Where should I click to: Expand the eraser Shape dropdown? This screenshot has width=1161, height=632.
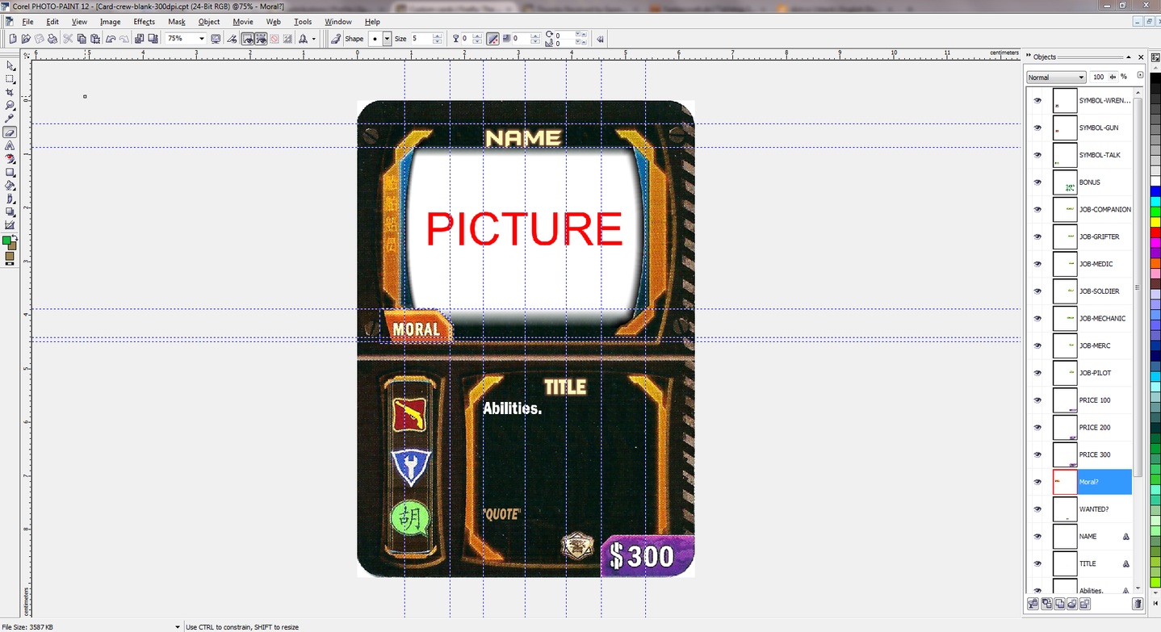387,39
